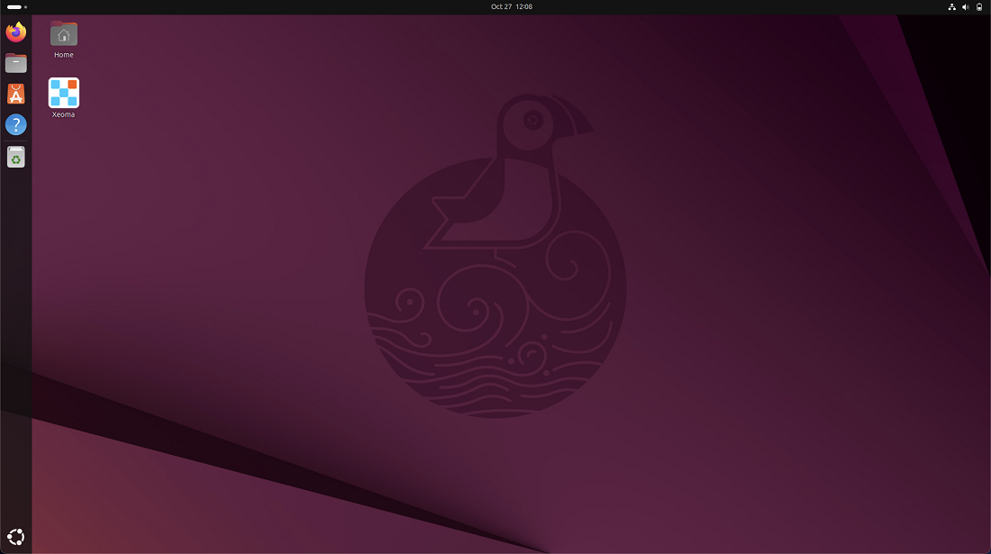This screenshot has width=991, height=554.
Task: Click the "Xeoma" label under the icon
Action: [63, 114]
